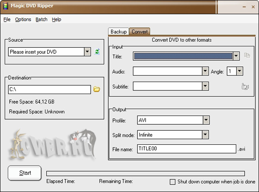Screen dimensions: 259x192
Task: Click the green refresh DVD source icon
Action: (x=97, y=51)
